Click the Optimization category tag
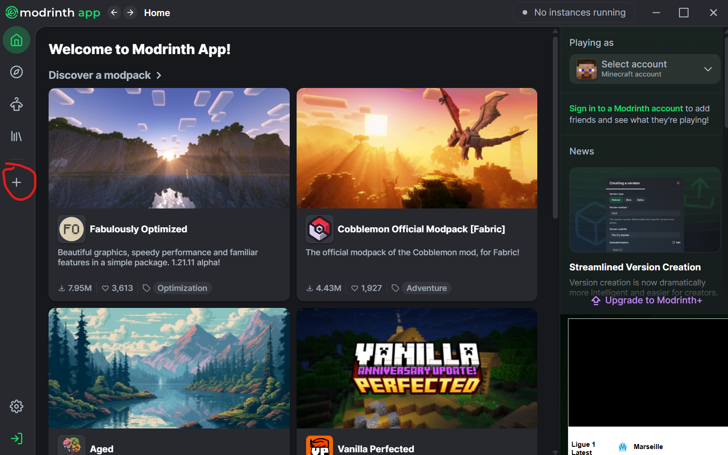Image resolution: width=728 pixels, height=455 pixels. [x=182, y=288]
